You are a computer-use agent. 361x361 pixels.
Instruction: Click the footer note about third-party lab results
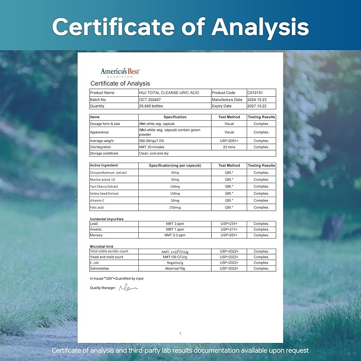[x=180, y=350]
